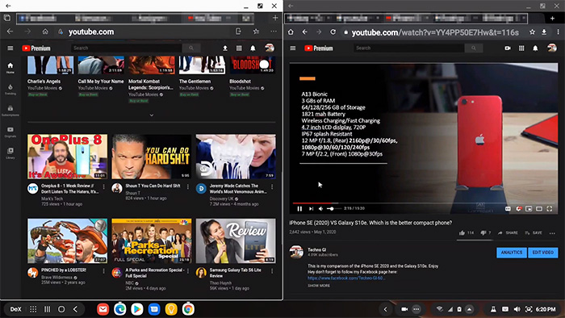This screenshot has height=318, width=565.
Task: Click the search field in right YouTube window
Action: [x=409, y=48]
